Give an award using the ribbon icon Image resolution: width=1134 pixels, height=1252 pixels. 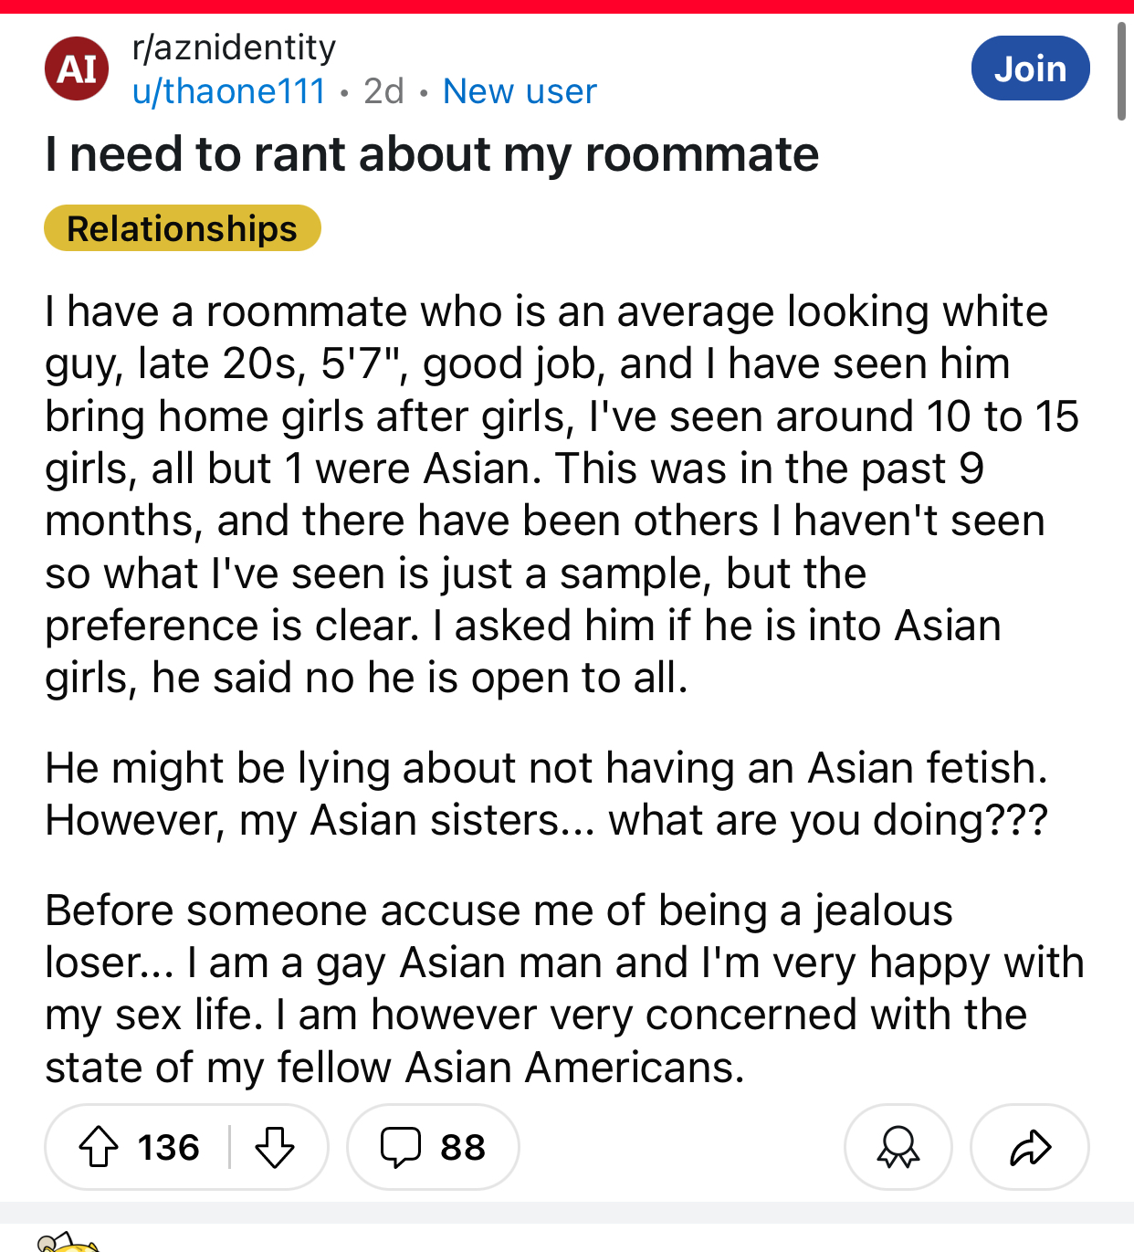898,1147
